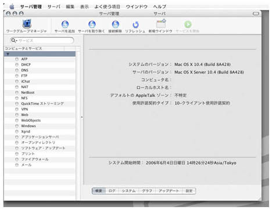Select QuickTime ストリーミング in the service list
The width and height of the screenshot is (272, 210).
42,104
